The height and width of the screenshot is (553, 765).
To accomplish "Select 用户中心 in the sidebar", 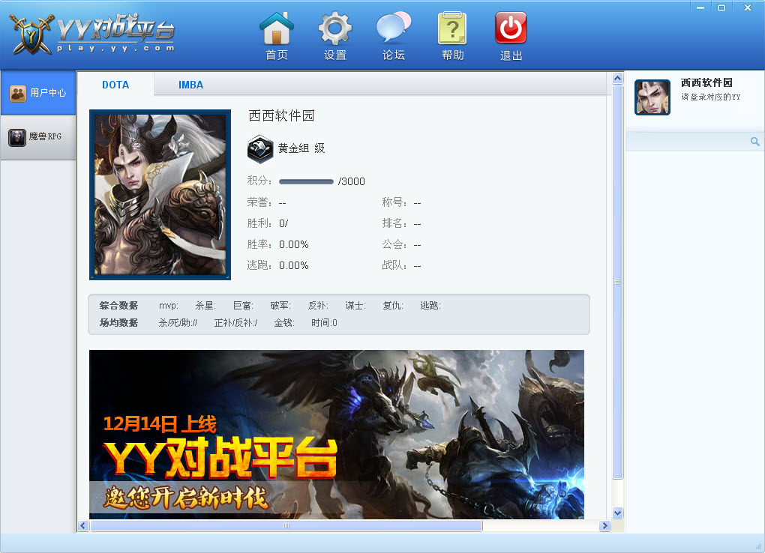I will pyautogui.click(x=38, y=93).
